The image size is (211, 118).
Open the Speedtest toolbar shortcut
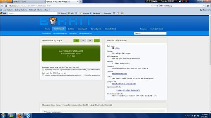[106, 13]
